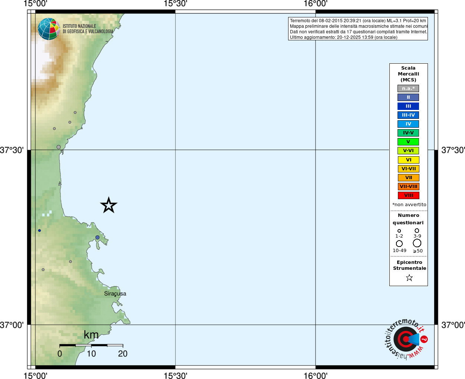Click the 'Terremoto del 08-02-2015' info line
This screenshot has height=379, width=465.
(358, 21)
